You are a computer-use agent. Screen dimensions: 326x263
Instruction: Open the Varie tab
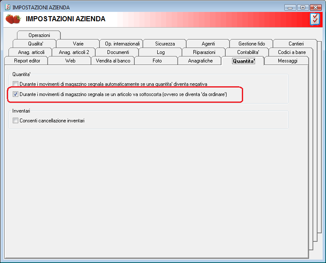[x=78, y=44]
